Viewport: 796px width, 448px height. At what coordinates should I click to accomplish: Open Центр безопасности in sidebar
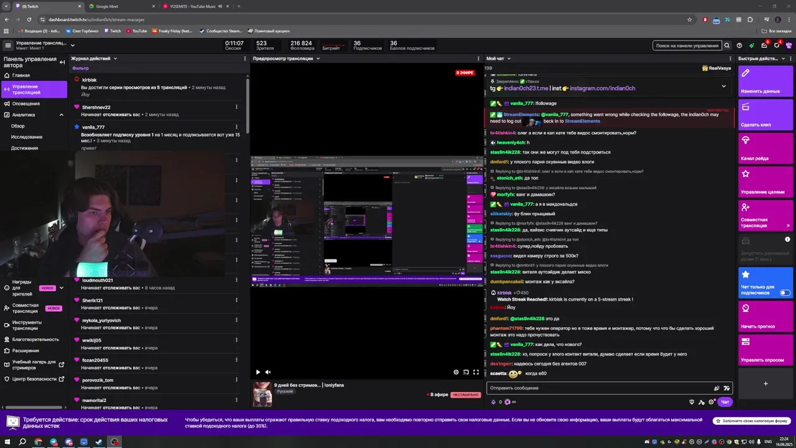coord(34,379)
